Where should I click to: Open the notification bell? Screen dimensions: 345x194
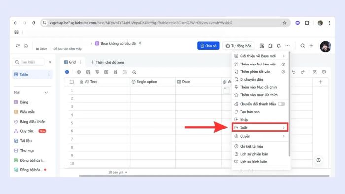coord(279,46)
